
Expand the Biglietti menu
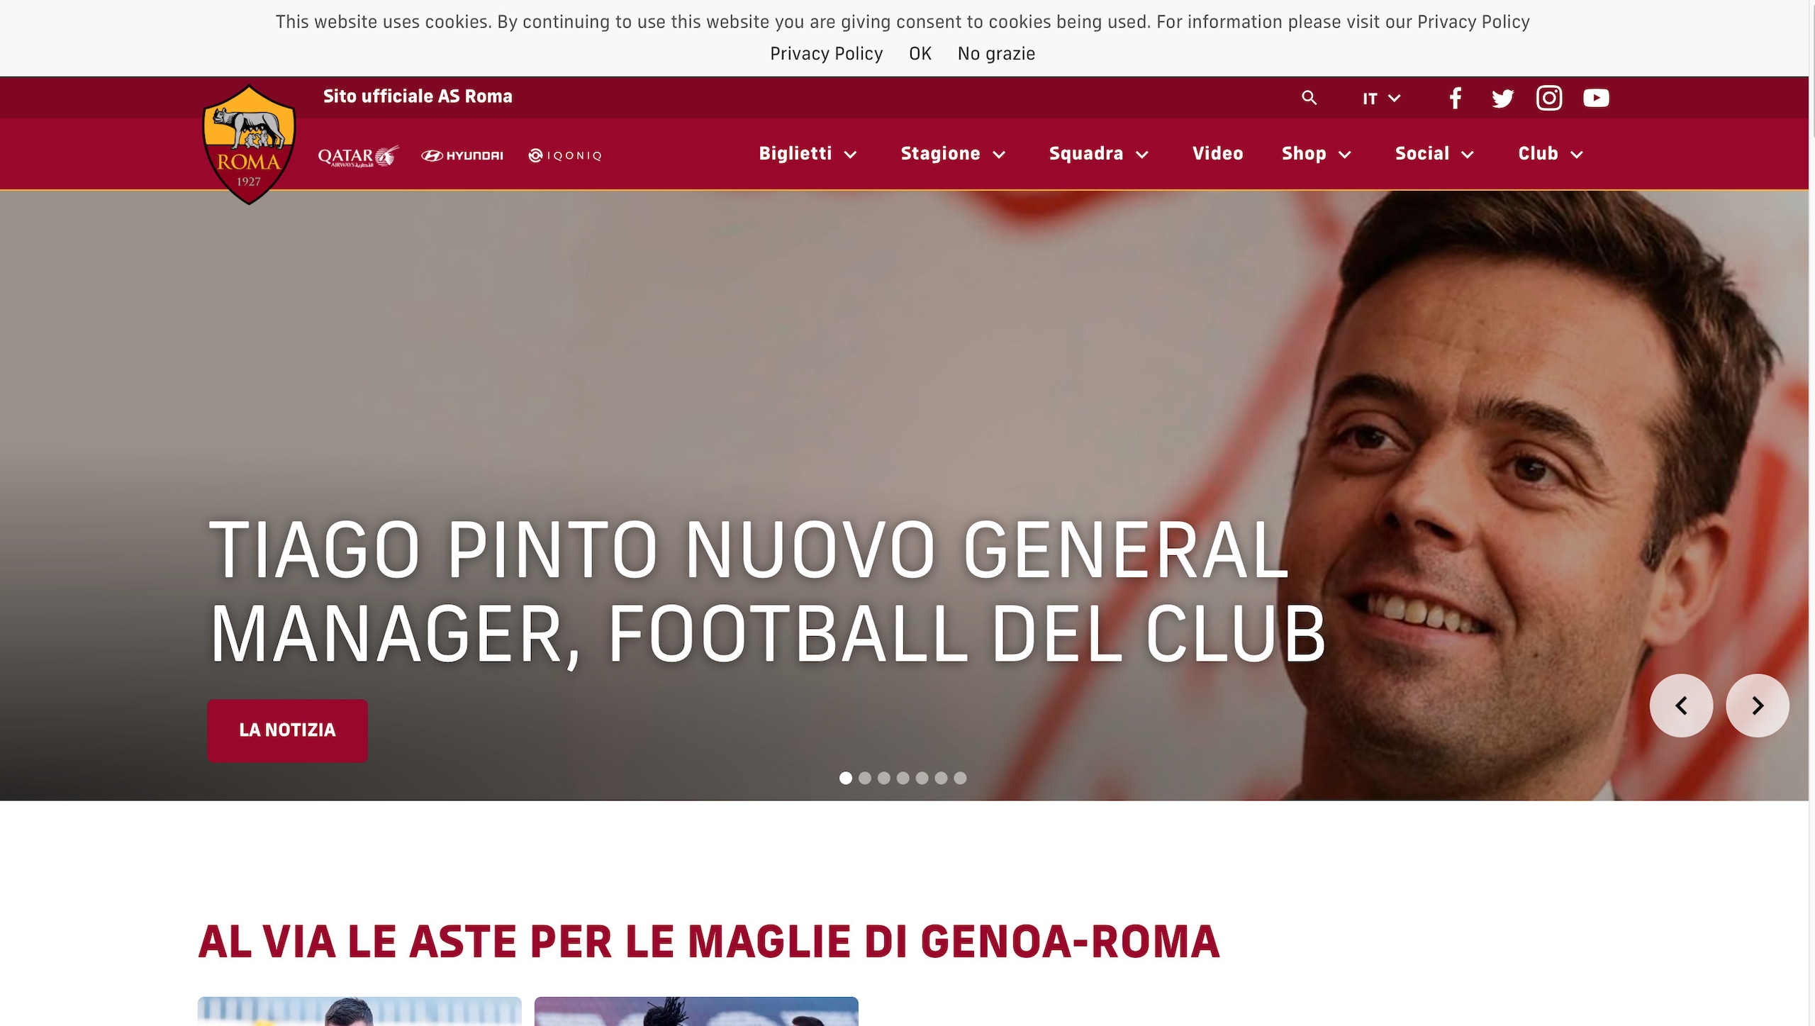[x=808, y=154]
